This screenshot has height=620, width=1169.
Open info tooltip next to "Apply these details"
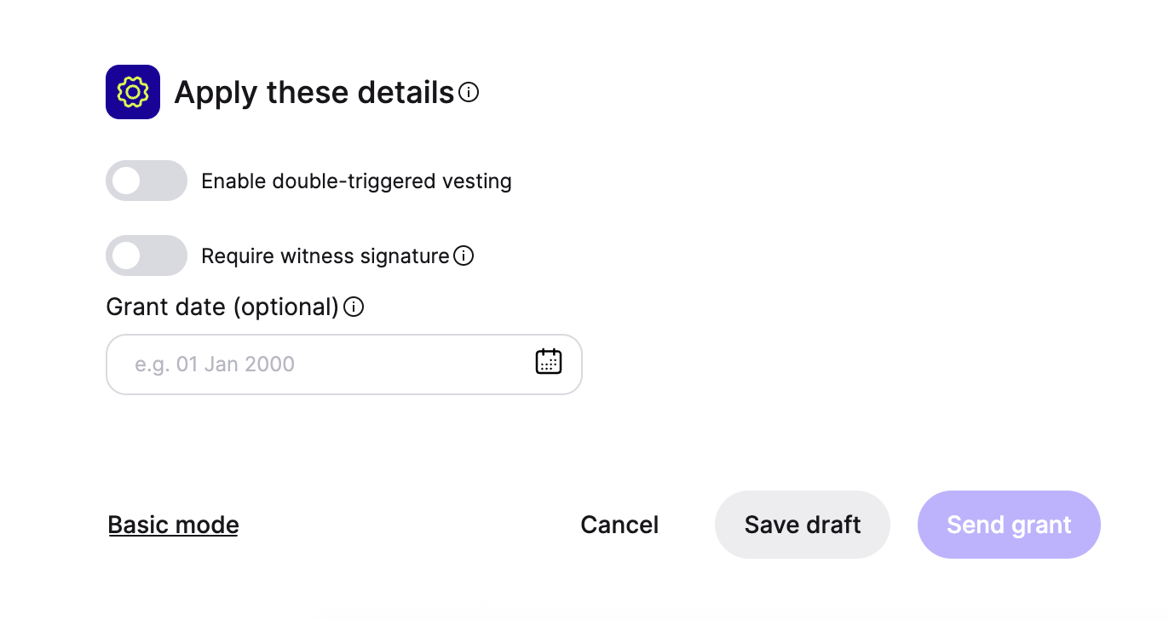click(469, 92)
